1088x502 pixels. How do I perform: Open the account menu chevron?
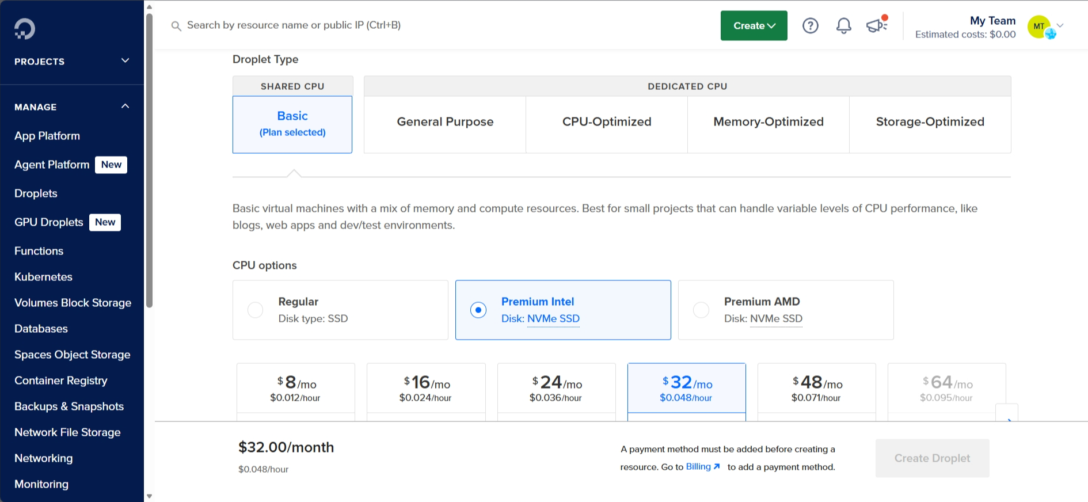(1060, 26)
